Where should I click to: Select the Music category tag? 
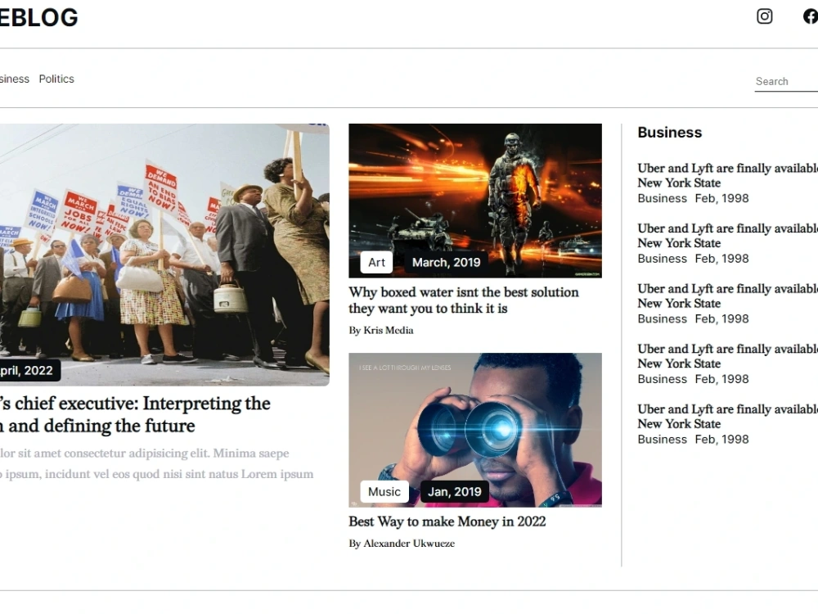point(384,492)
